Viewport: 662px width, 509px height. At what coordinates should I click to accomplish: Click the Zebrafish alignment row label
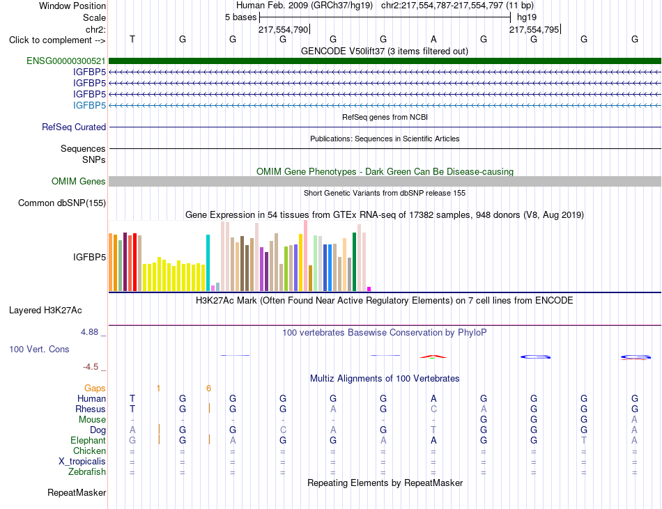click(x=87, y=472)
